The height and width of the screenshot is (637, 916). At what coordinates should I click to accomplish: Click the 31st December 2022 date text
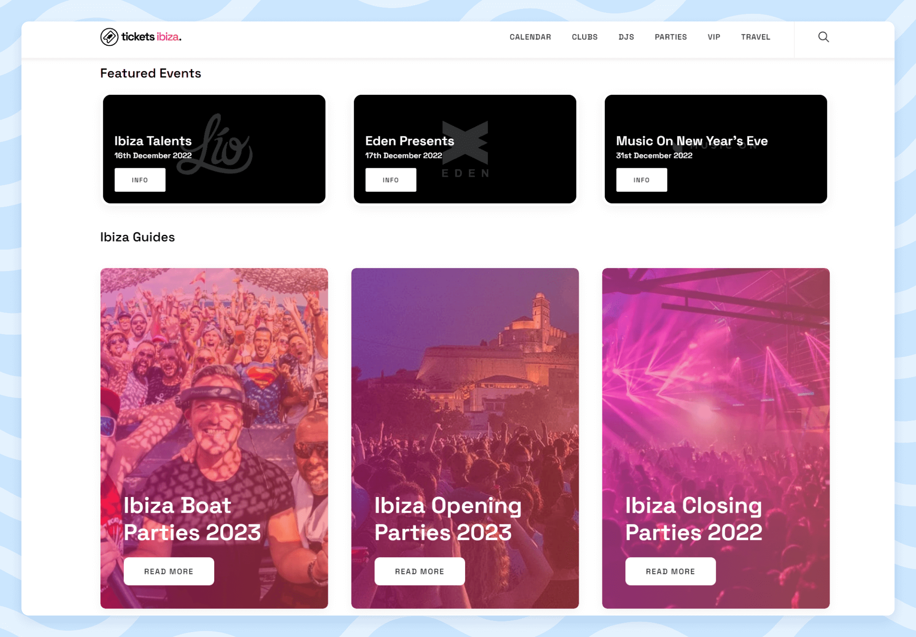(654, 156)
